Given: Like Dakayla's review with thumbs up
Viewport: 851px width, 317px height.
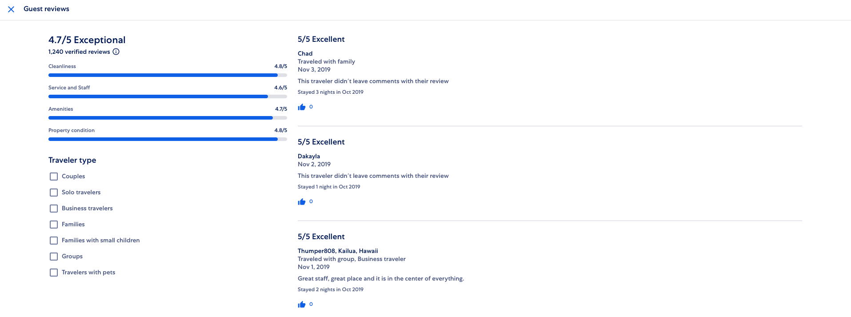Looking at the screenshot, I should [x=302, y=202].
